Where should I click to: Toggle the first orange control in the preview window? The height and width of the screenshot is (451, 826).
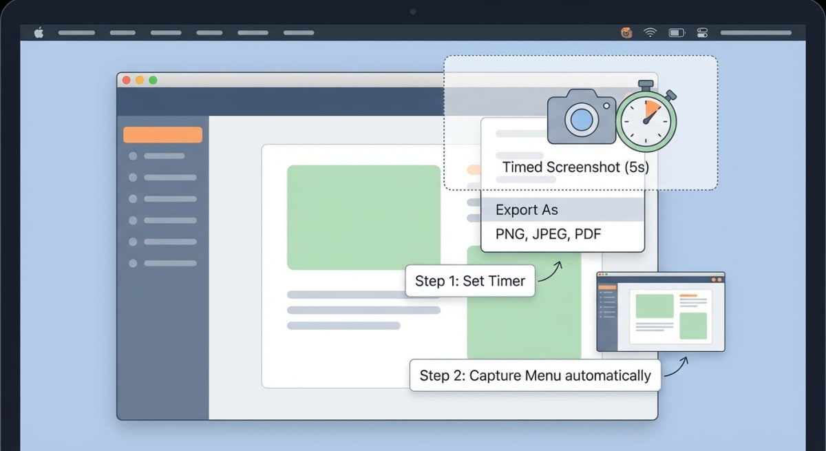tap(714, 280)
